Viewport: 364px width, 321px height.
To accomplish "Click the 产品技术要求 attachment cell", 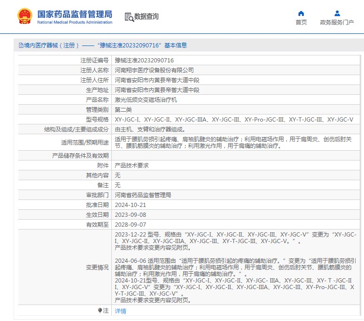I will (x=132, y=166).
